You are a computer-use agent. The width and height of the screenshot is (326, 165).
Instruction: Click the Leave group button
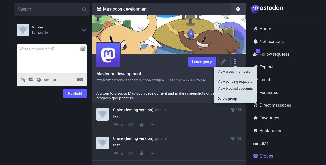(202, 62)
